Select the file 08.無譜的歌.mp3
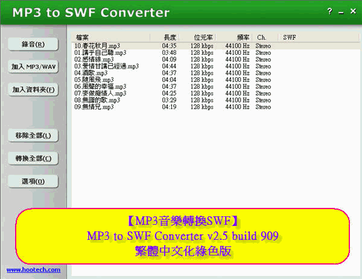Screen dimensions: 362x279 click(97, 100)
